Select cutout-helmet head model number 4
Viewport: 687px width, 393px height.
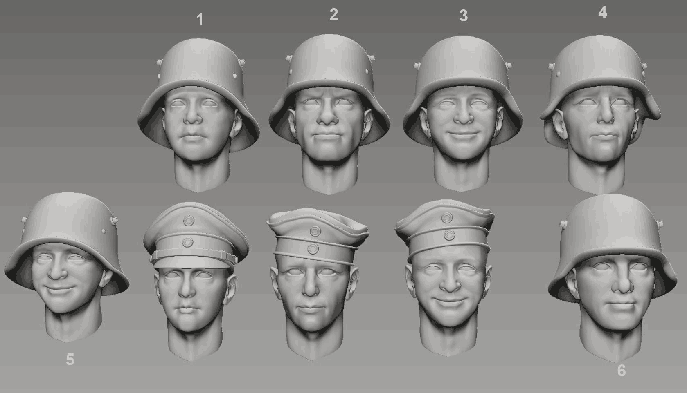[x=600, y=114]
